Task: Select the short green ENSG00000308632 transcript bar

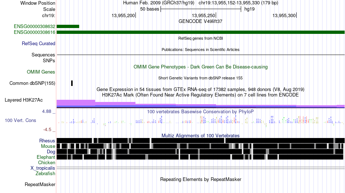Action: [x=68, y=27]
